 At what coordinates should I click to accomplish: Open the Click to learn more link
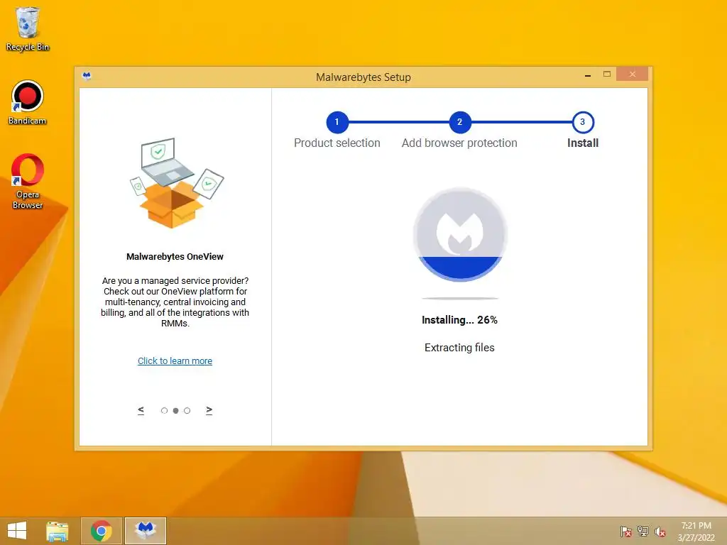pos(175,360)
